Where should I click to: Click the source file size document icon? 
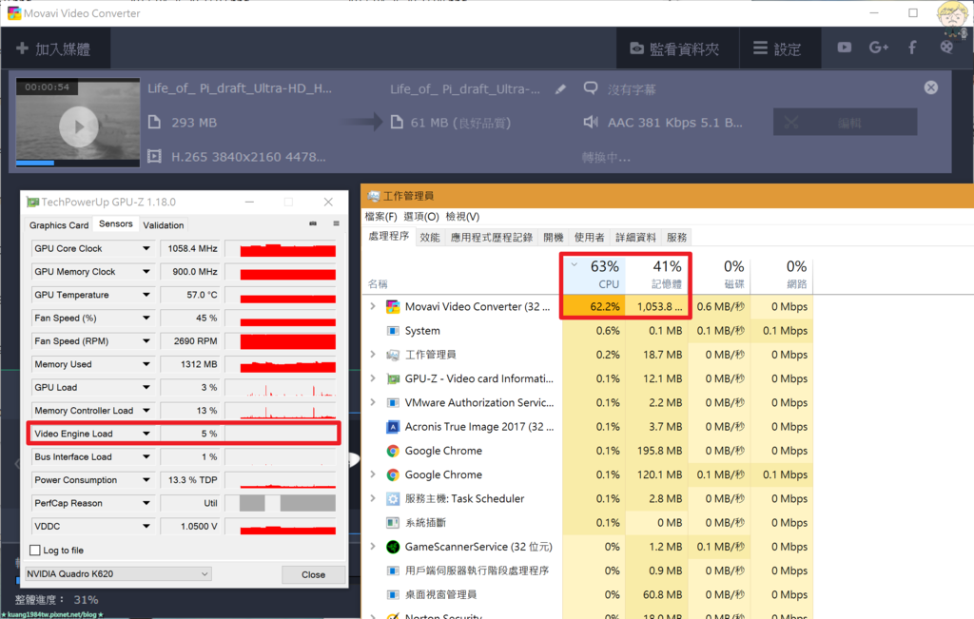(154, 123)
